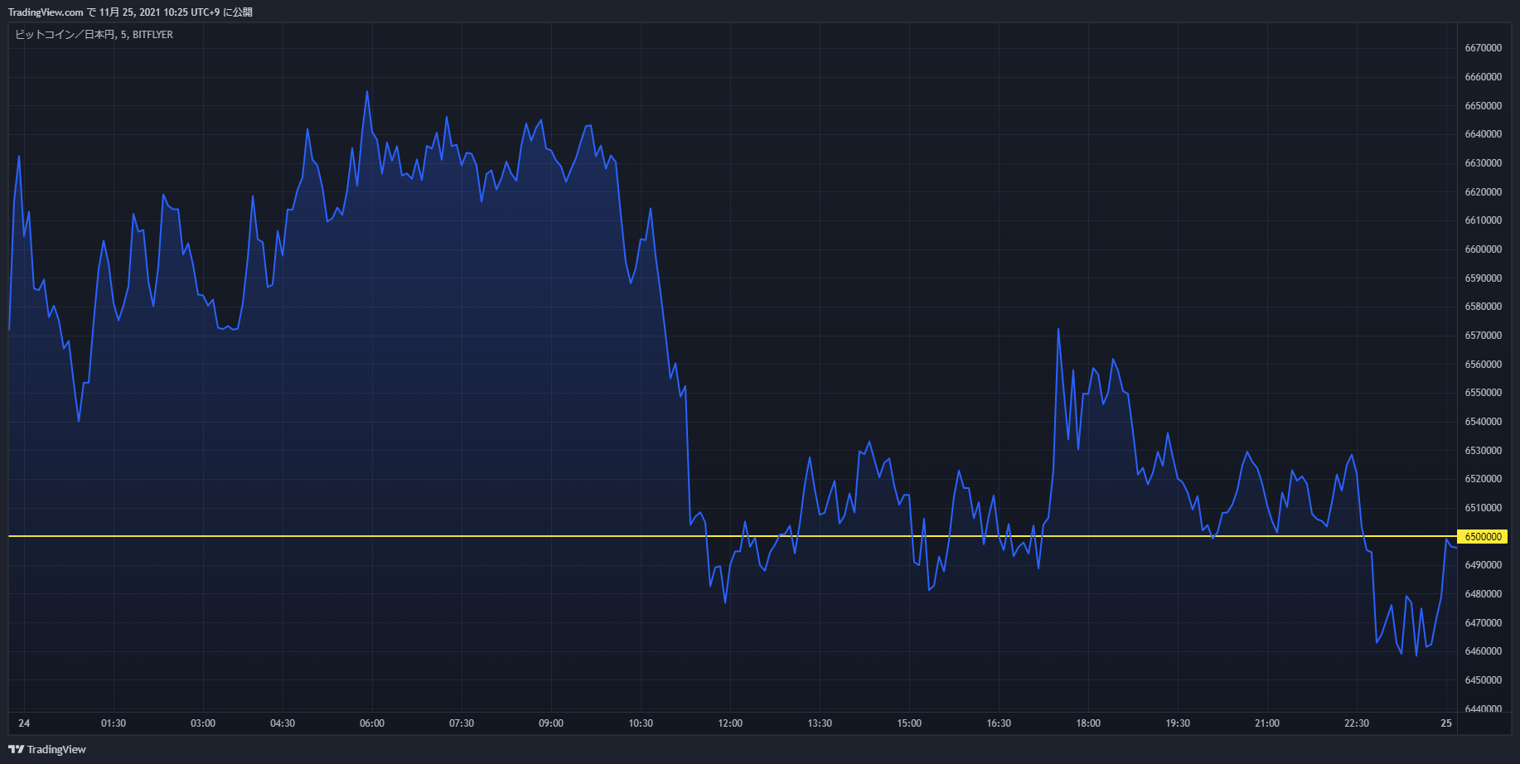1520x764 pixels.
Task: Click the 6670000 price axis label
Action: [1484, 48]
